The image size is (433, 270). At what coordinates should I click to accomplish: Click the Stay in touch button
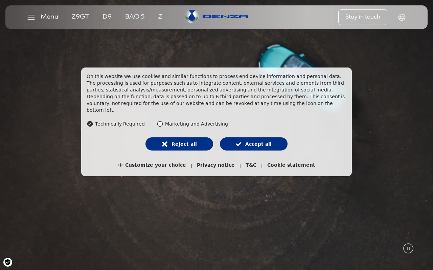[363, 17]
